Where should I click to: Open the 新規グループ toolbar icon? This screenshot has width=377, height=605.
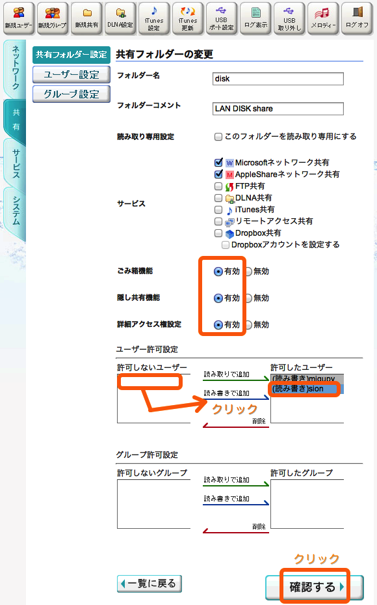point(53,18)
